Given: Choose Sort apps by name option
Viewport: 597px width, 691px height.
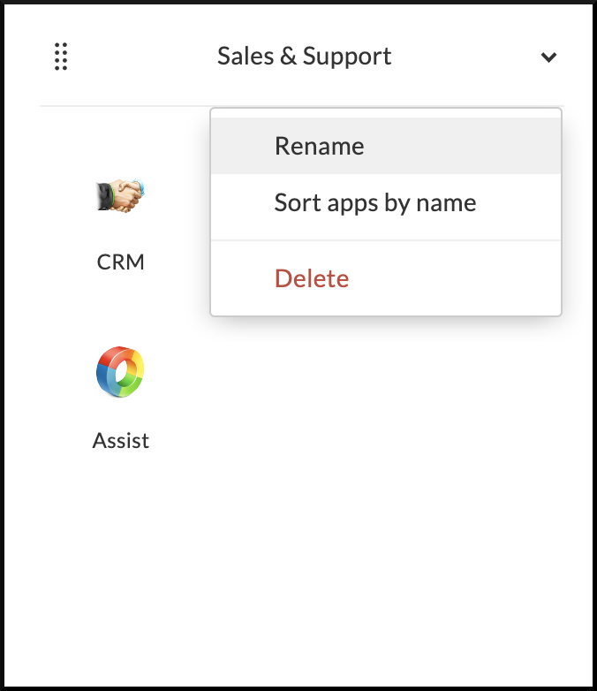Looking at the screenshot, I should [x=375, y=203].
